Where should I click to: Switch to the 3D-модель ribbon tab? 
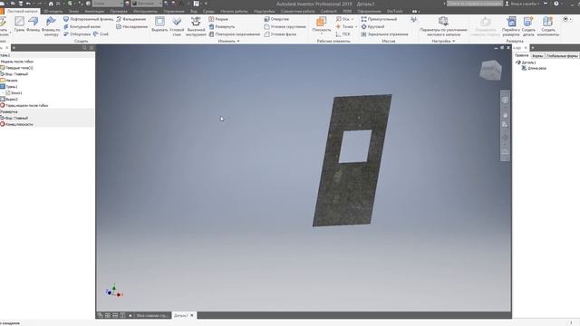(53, 11)
